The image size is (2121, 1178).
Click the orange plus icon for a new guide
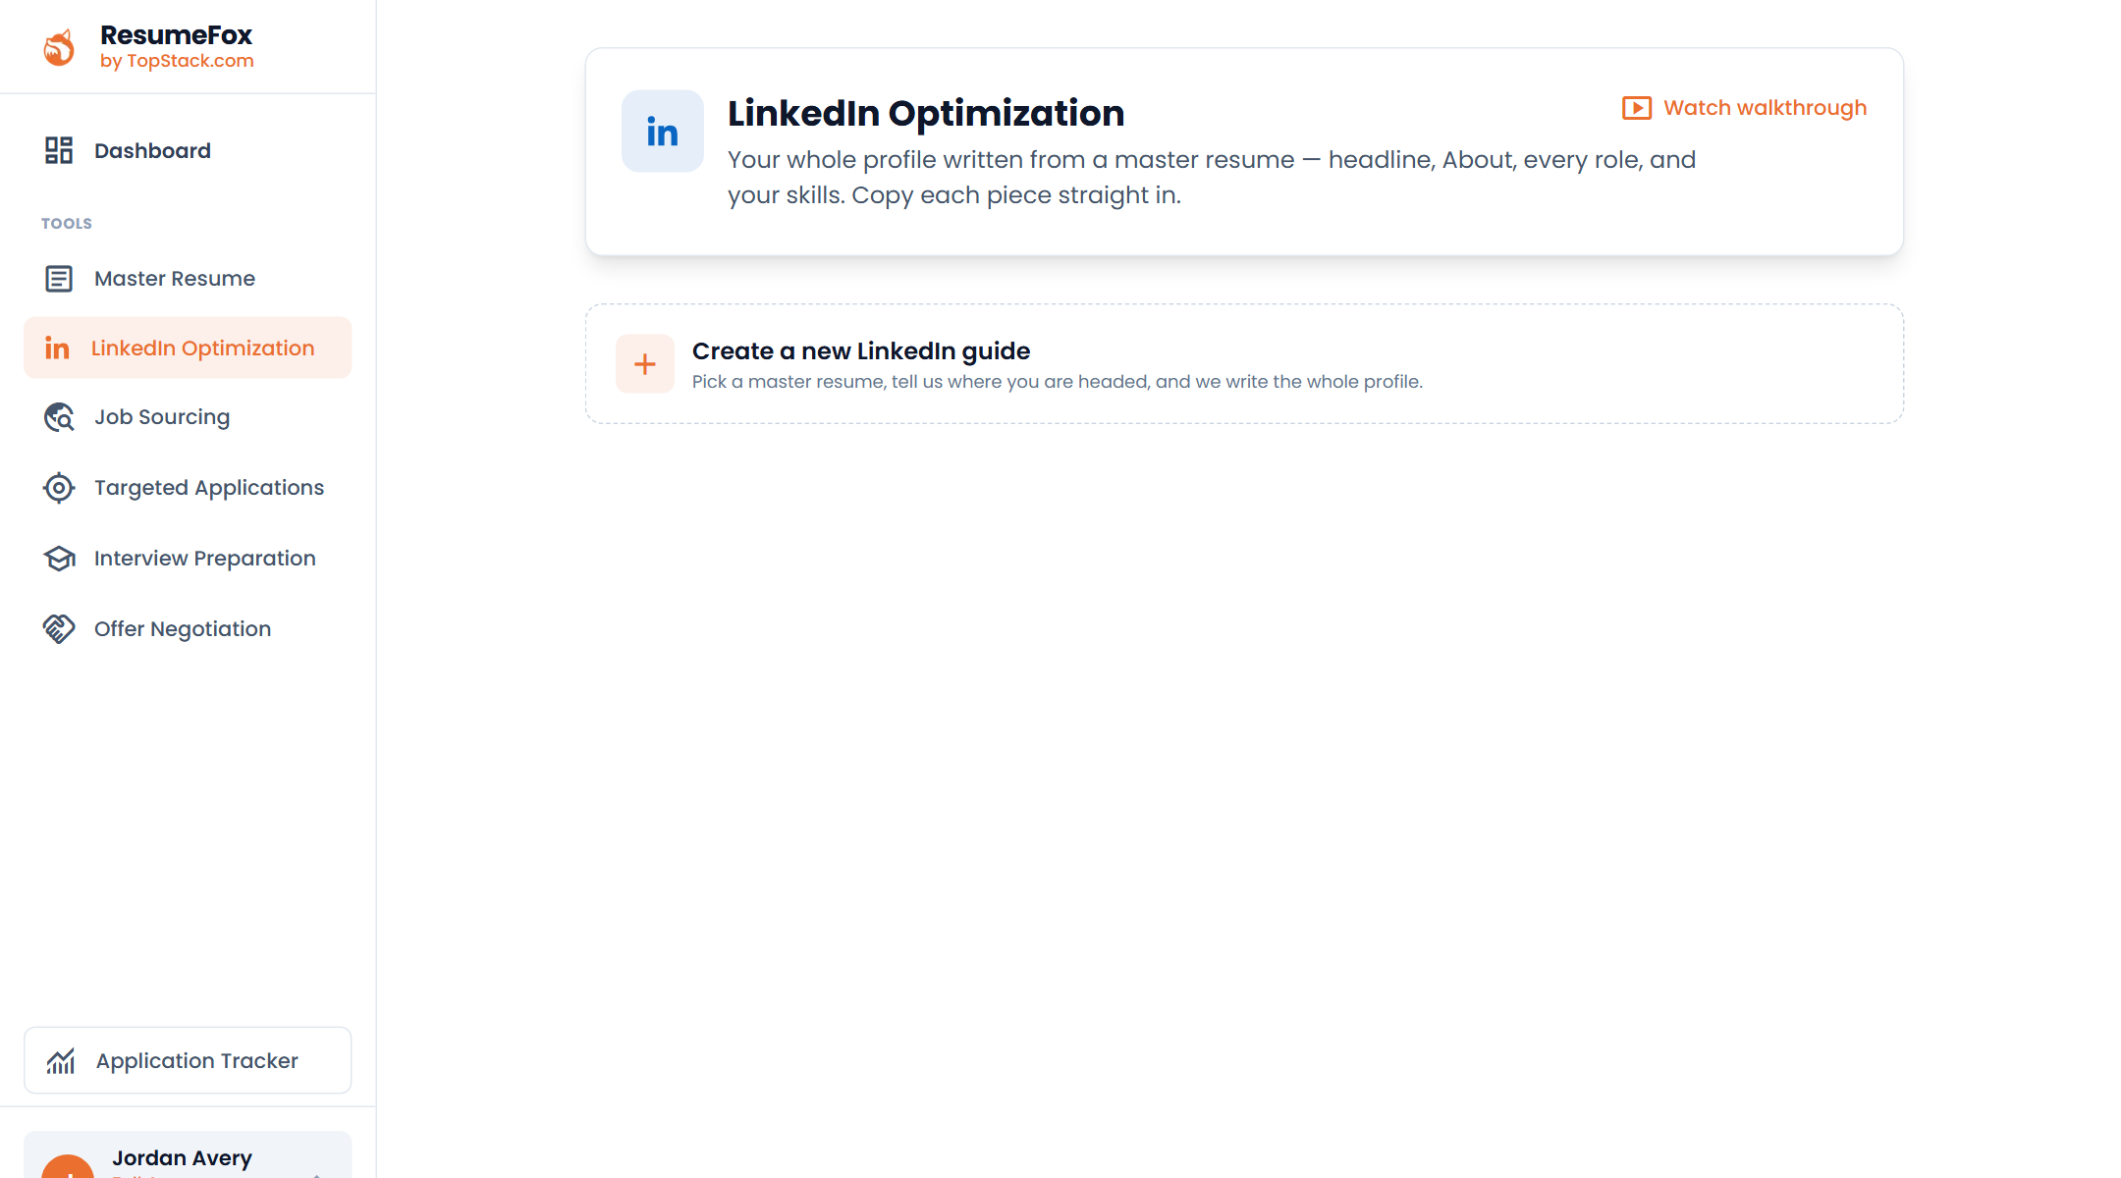coord(645,364)
